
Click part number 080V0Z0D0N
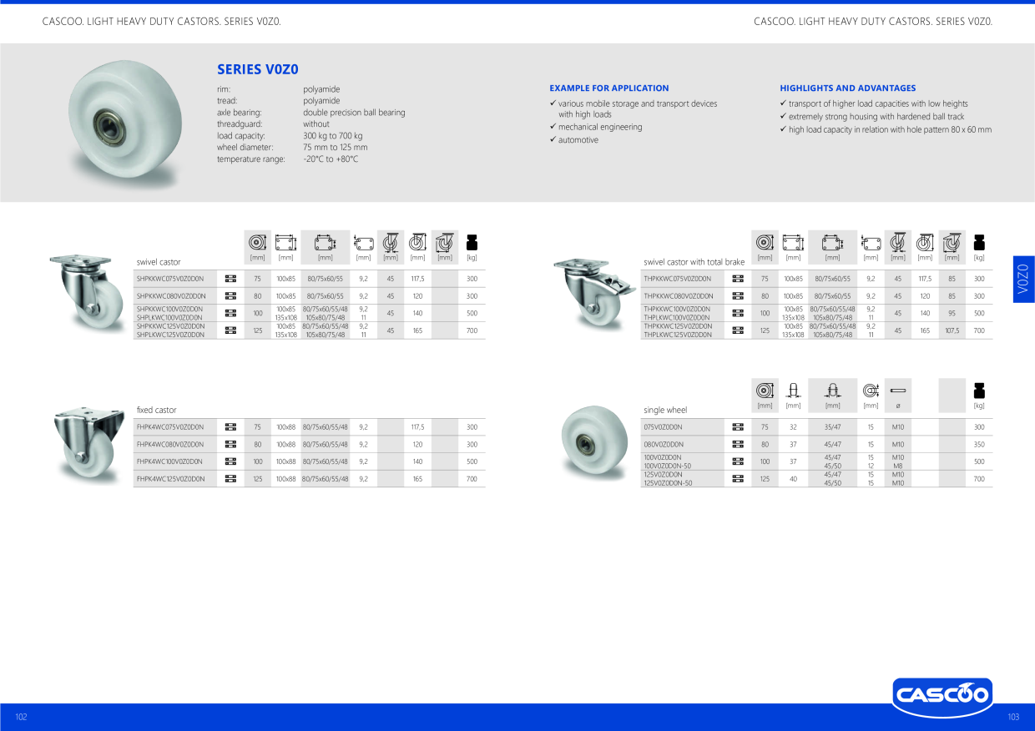click(664, 444)
